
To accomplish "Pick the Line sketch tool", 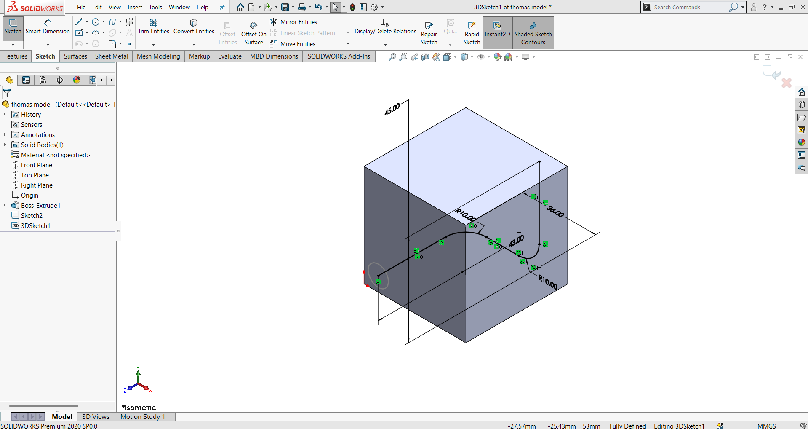I will 79,22.
